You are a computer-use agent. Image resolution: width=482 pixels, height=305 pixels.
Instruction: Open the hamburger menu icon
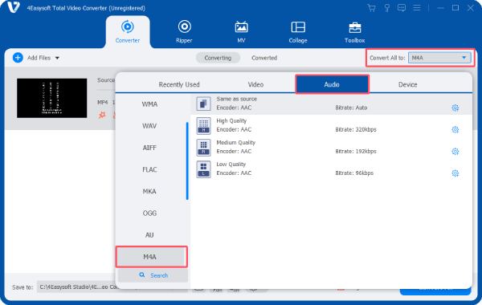[417, 8]
